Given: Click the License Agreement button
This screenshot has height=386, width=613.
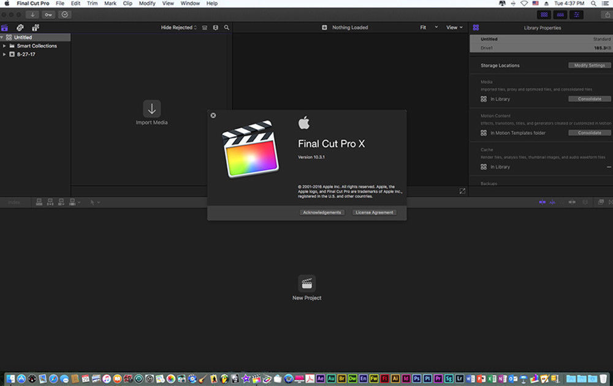Looking at the screenshot, I should tap(375, 213).
